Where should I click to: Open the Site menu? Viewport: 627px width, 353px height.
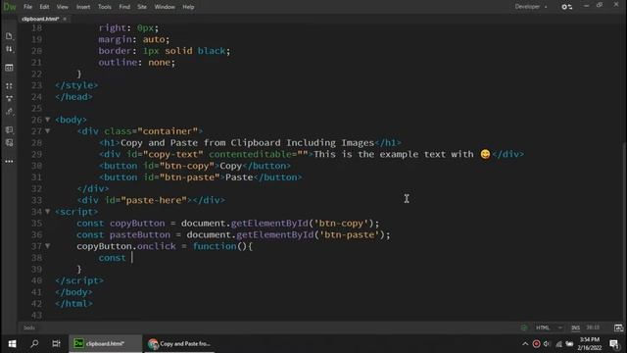(142, 7)
